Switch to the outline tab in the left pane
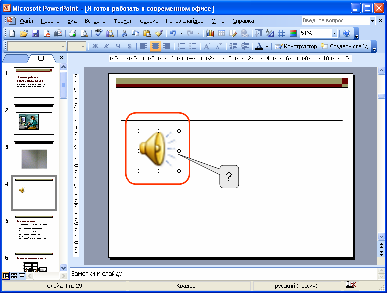This screenshot has width=387, height=293. [16, 58]
